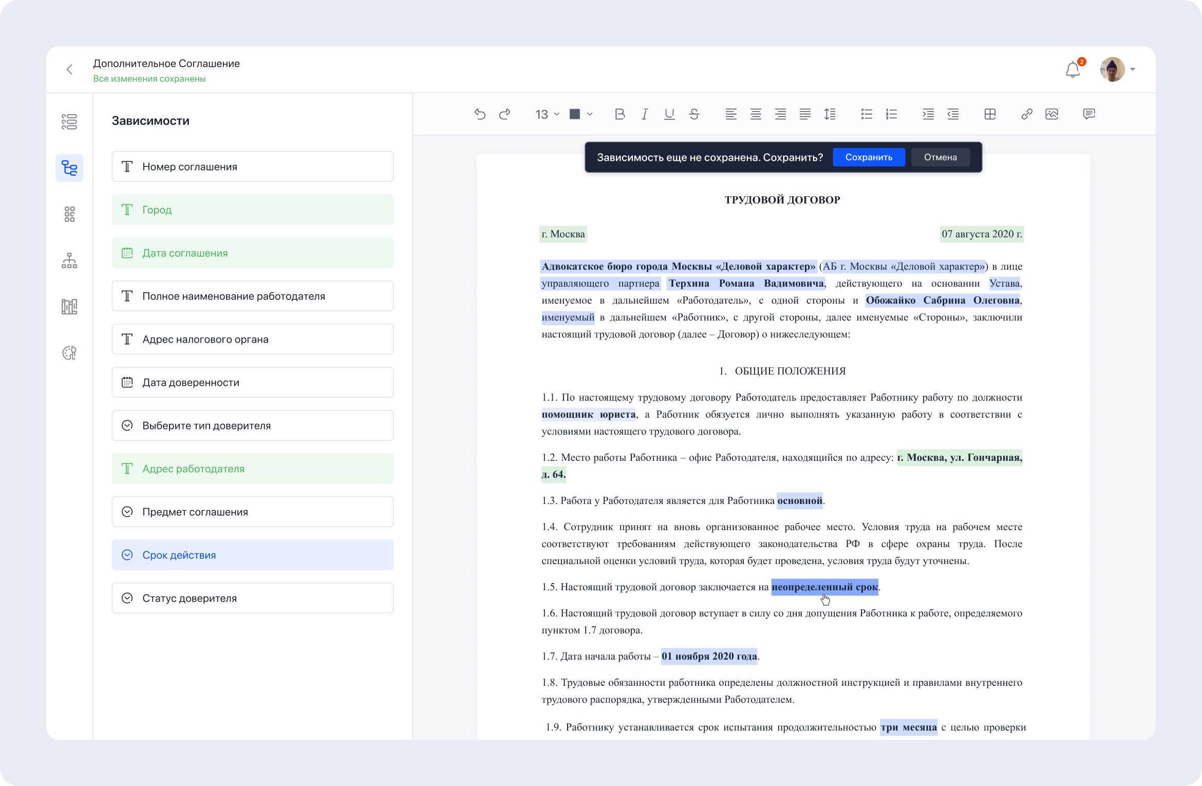Insert bulleted list
Viewport: 1202px width, 786px height.
tap(867, 114)
